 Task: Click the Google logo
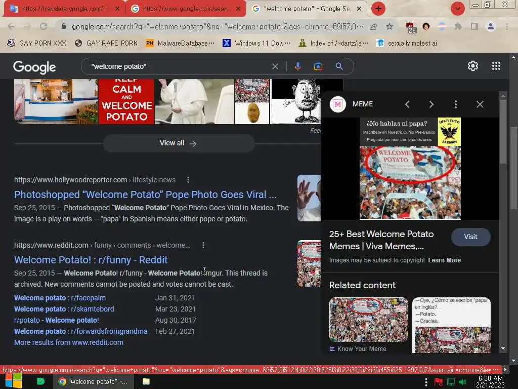tap(34, 67)
